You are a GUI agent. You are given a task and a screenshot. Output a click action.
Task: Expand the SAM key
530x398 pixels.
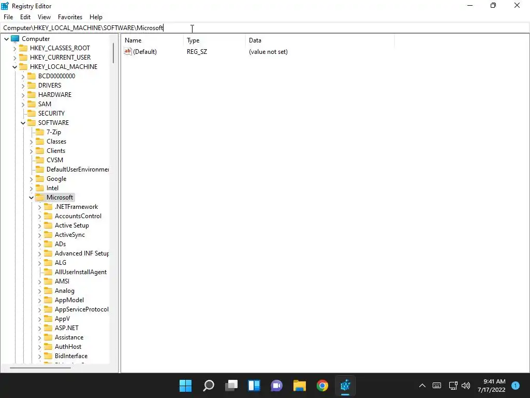(23, 104)
